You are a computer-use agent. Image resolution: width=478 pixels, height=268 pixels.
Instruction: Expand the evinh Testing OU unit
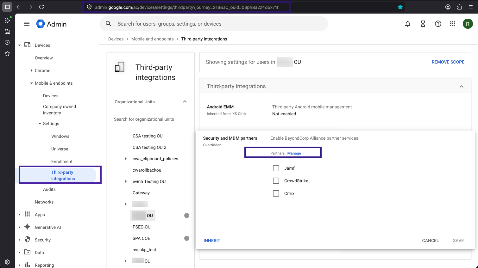(x=126, y=181)
